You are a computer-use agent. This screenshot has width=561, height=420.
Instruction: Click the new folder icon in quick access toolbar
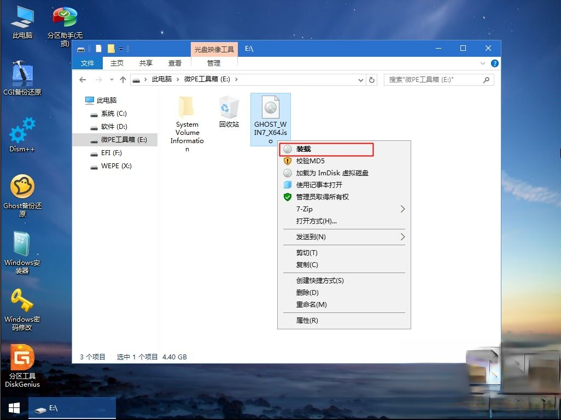pos(111,48)
